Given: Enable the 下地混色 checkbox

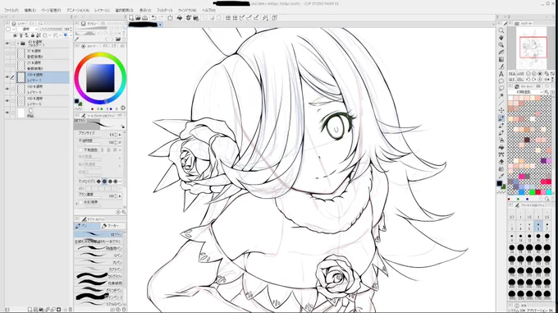Looking at the screenshot, I should click(80, 150).
